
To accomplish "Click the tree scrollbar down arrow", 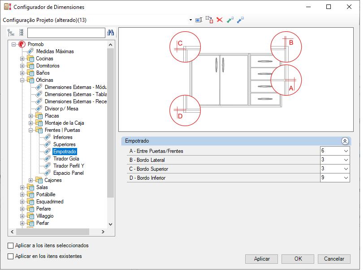I will (110, 224).
